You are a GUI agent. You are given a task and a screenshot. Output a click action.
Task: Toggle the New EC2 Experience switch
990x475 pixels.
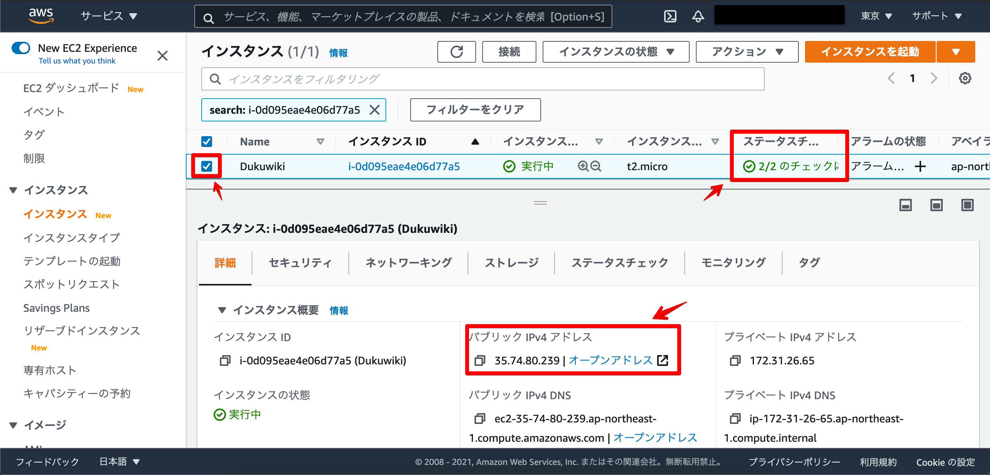[x=21, y=48]
